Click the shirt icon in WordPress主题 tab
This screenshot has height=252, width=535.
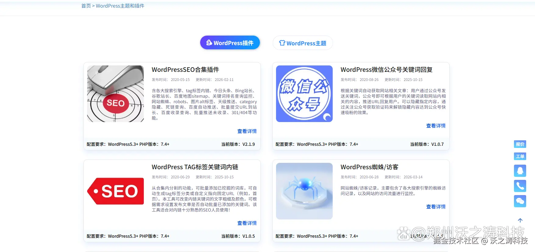point(282,43)
